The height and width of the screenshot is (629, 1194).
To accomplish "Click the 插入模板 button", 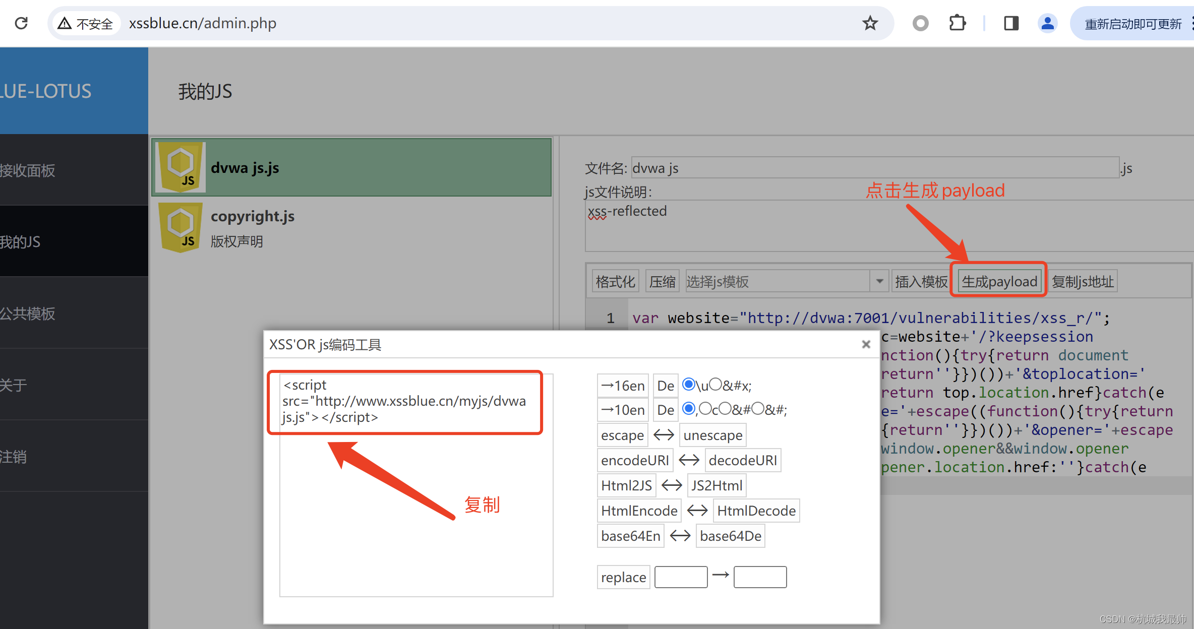I will point(921,281).
